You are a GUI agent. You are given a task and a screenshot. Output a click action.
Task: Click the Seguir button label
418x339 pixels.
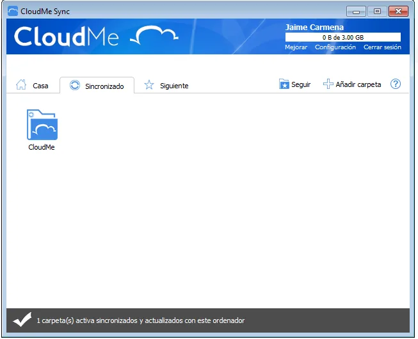[x=301, y=84]
